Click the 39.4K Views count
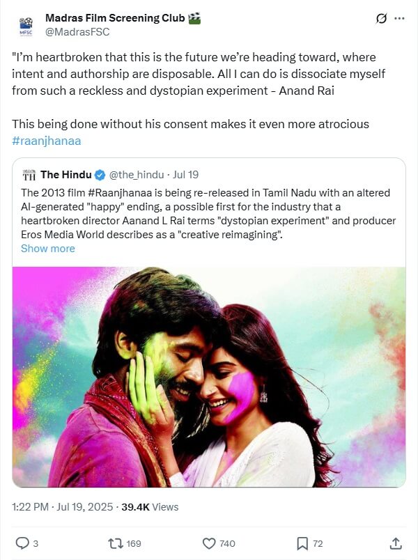The height and width of the screenshot is (560, 418). (150, 507)
